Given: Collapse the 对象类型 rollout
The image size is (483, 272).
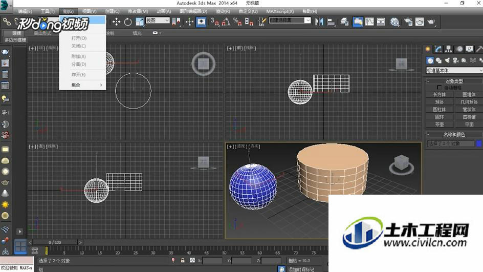Looking at the screenshot, I should [x=454, y=81].
